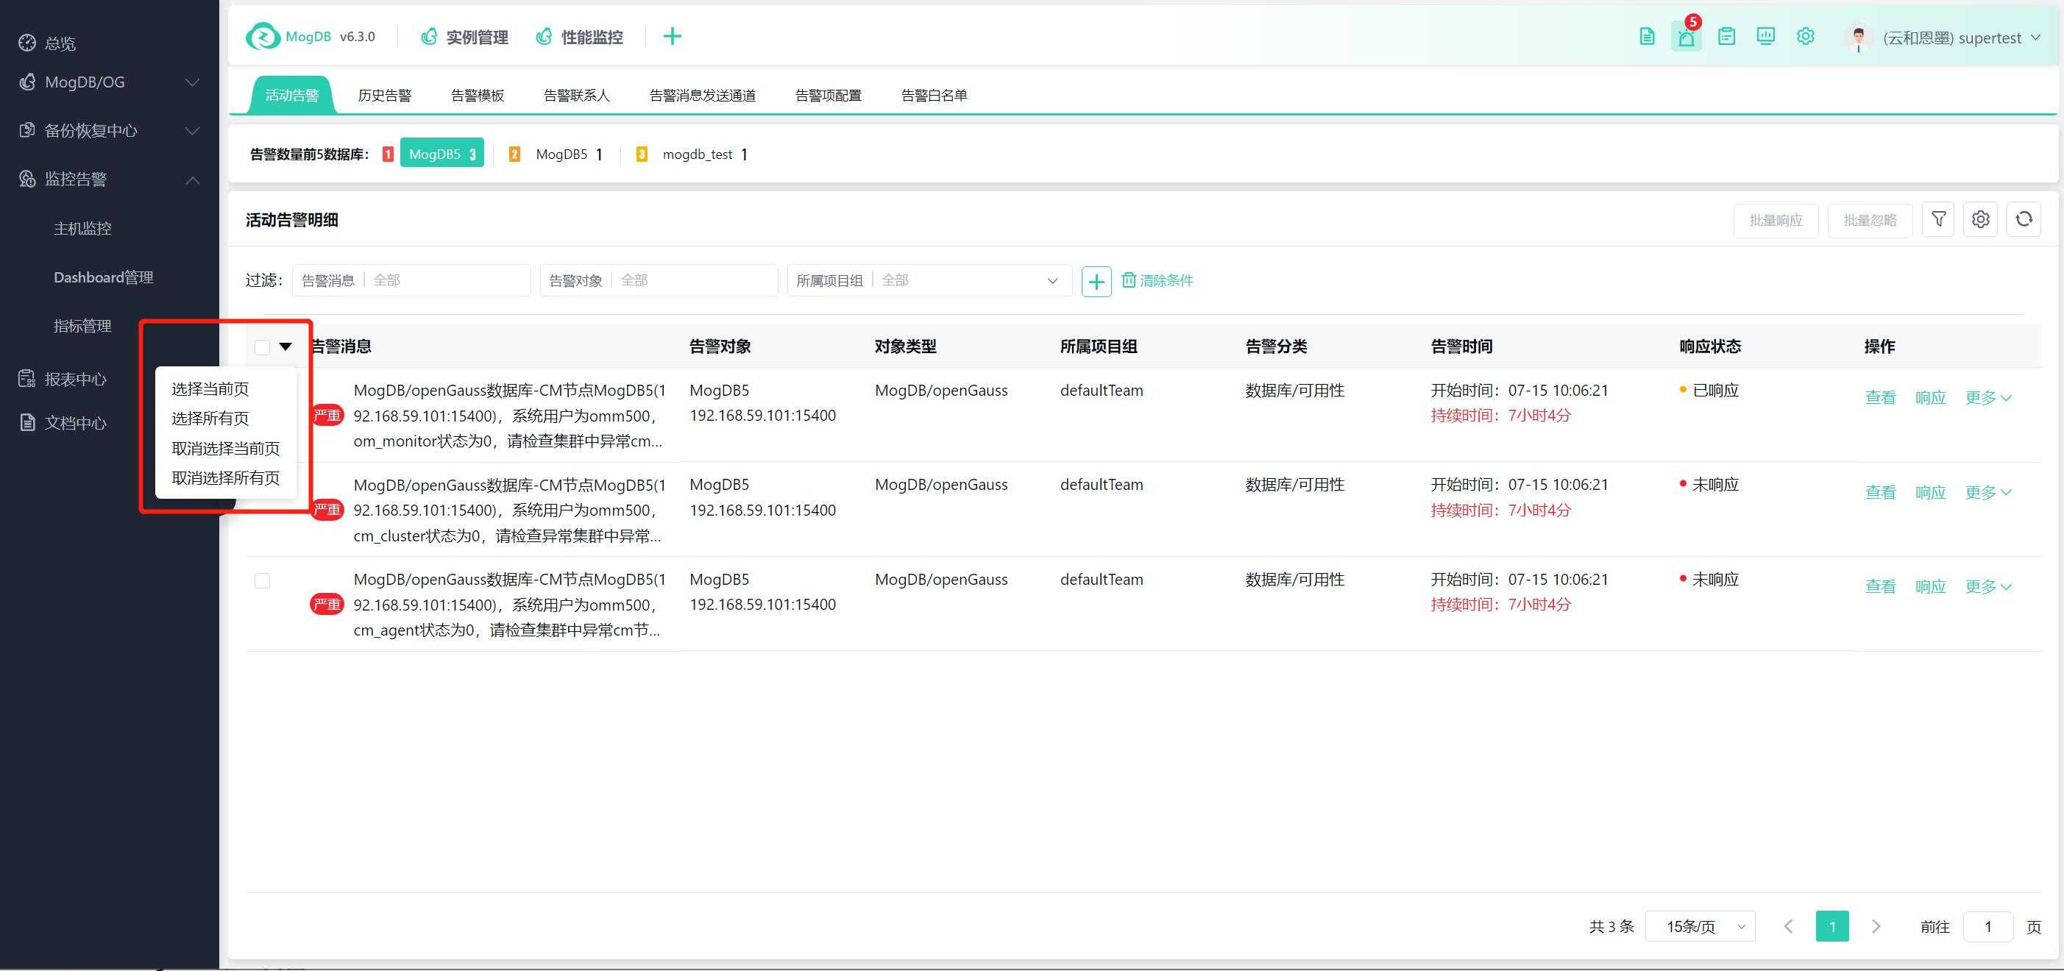This screenshot has height=971, width=2064.
Task: Choose 取消选择当前页 from the menu
Action: (x=225, y=448)
